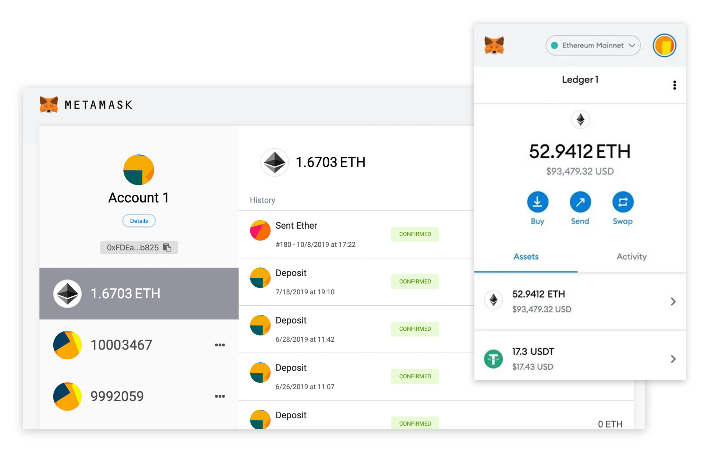This screenshot has height=461, width=711.
Task: Open the account Details button
Action: point(139,221)
